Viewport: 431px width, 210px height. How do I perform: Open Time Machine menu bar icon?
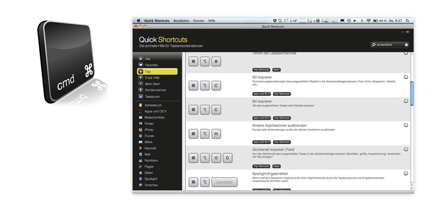pos(349,20)
